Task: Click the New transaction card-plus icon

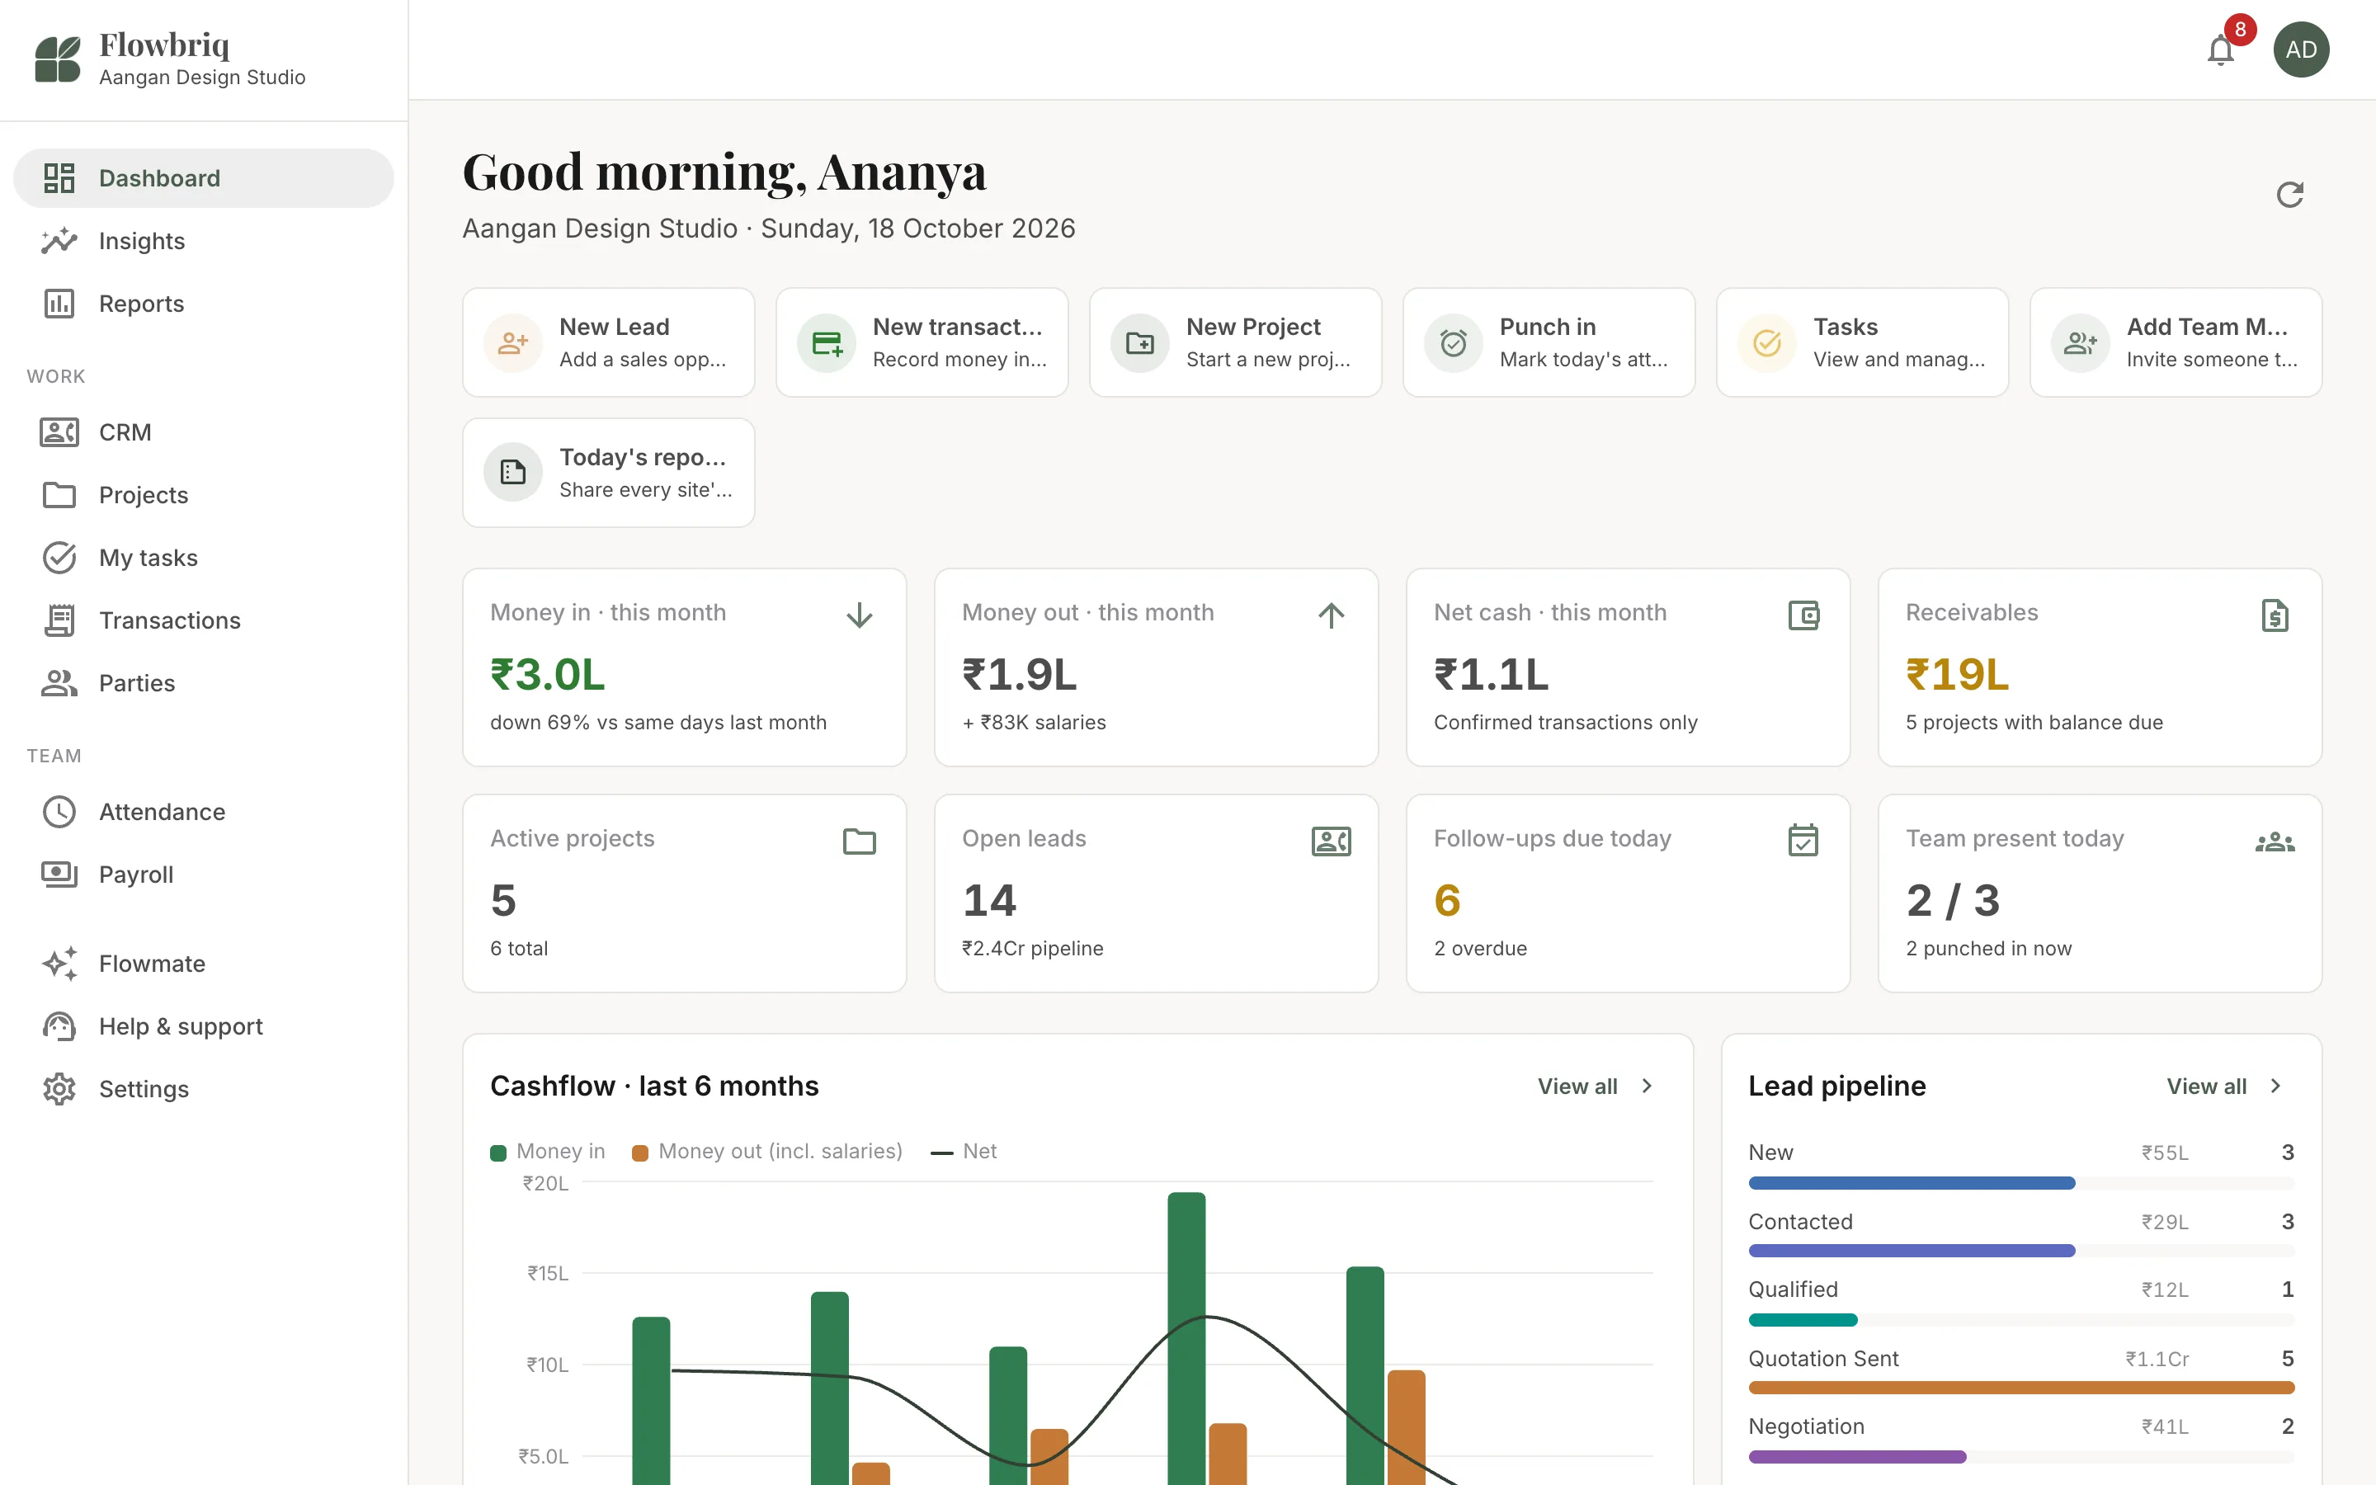Action: point(827,342)
